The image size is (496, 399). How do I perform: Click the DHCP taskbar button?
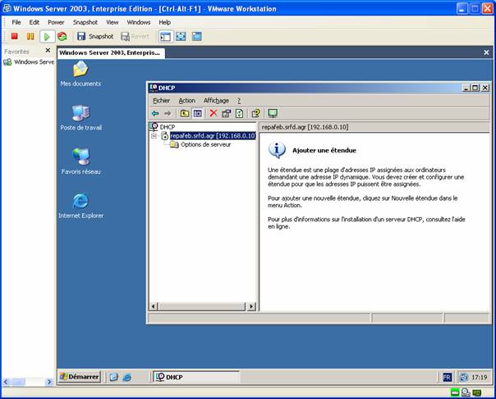coord(196,377)
